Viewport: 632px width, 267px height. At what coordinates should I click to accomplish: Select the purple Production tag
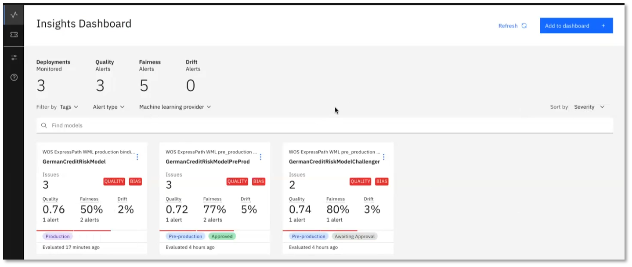pos(58,236)
